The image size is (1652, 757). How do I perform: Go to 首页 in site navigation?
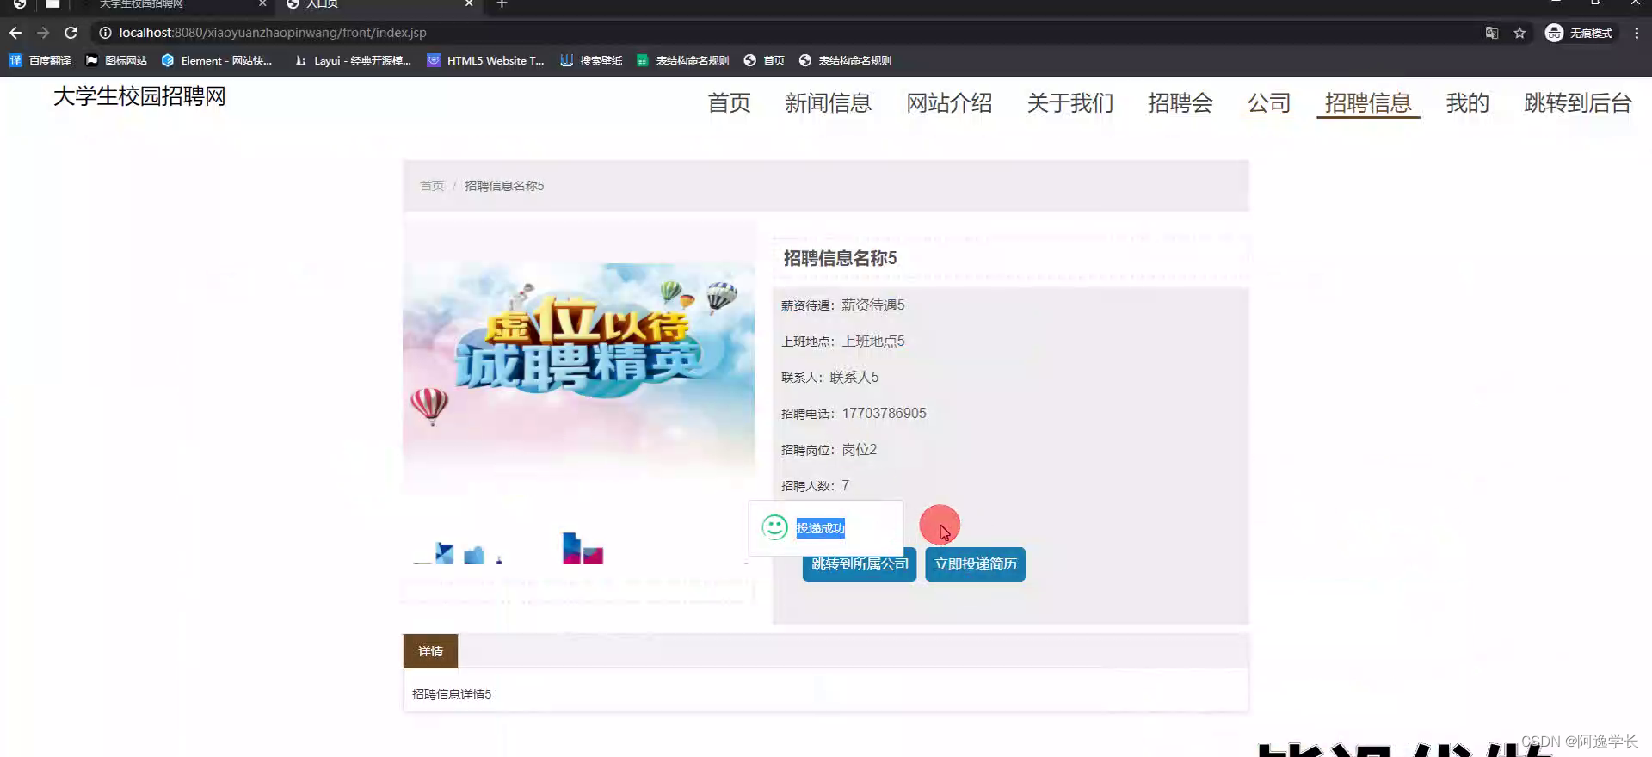729,103
